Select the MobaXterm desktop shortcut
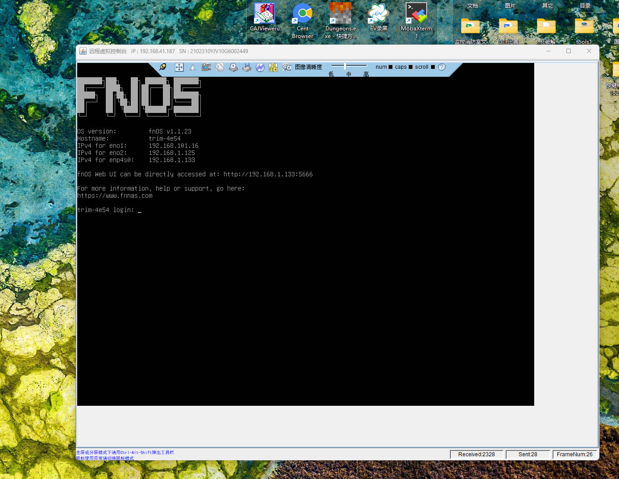This screenshot has height=479, width=619. (416, 21)
